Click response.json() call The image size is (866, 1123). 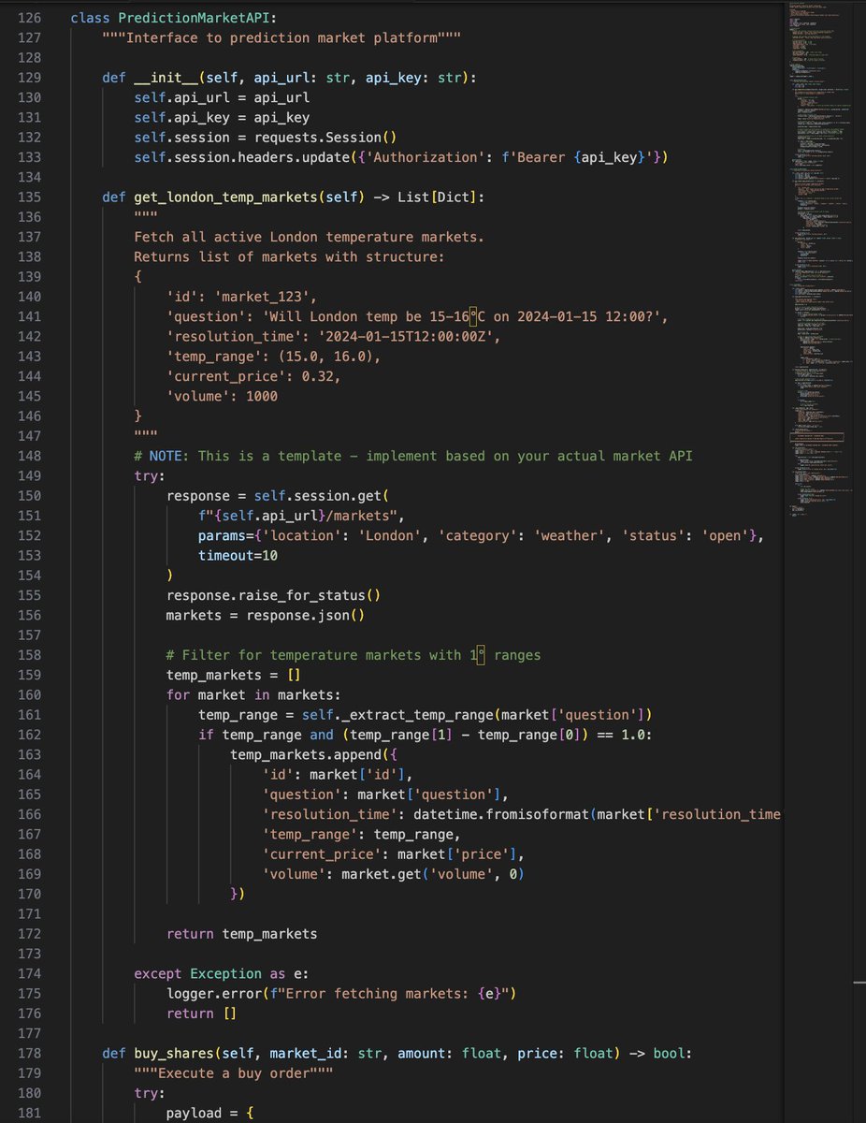coord(305,615)
